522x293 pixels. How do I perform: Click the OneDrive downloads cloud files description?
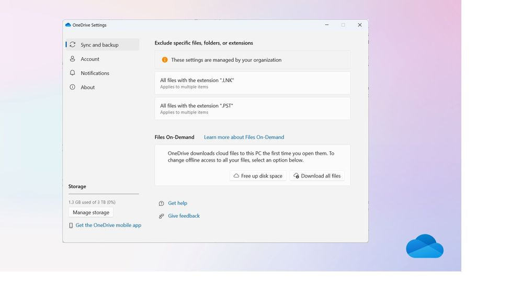251,157
